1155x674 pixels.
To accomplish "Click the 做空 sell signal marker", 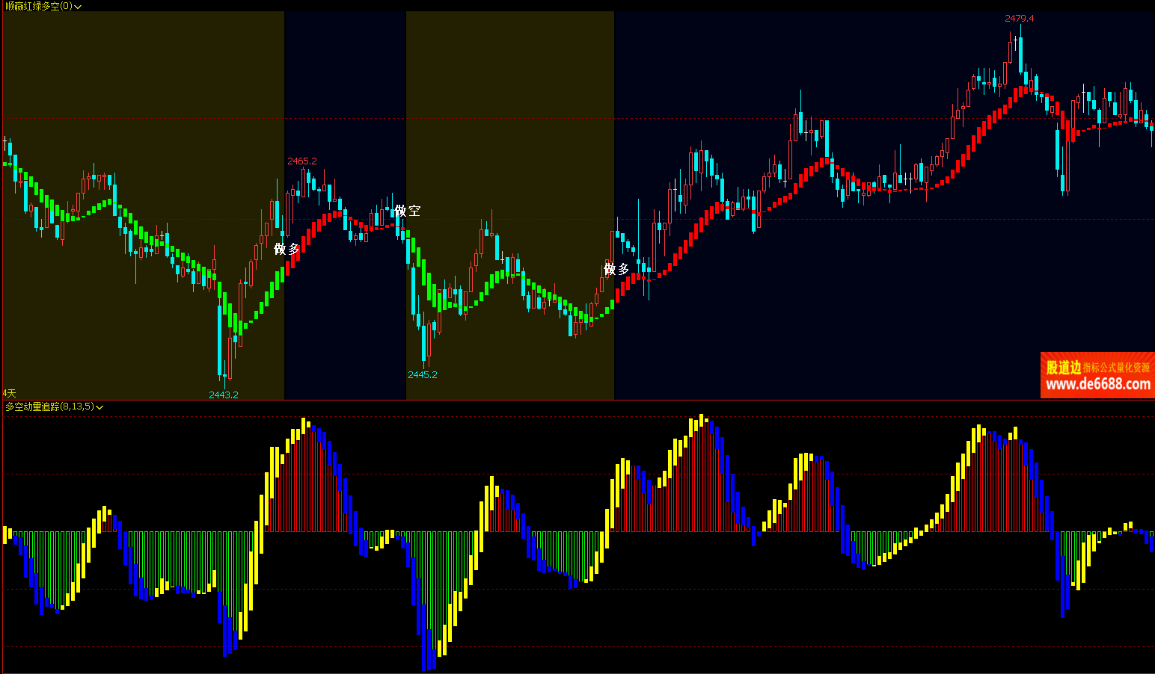I will [408, 211].
